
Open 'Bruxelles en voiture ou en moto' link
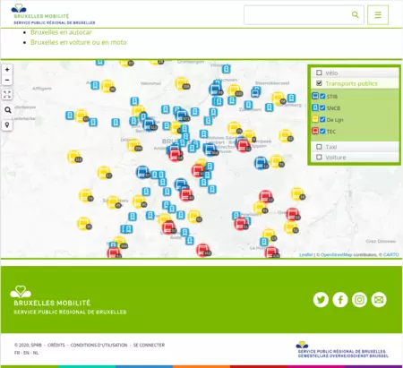click(x=79, y=42)
